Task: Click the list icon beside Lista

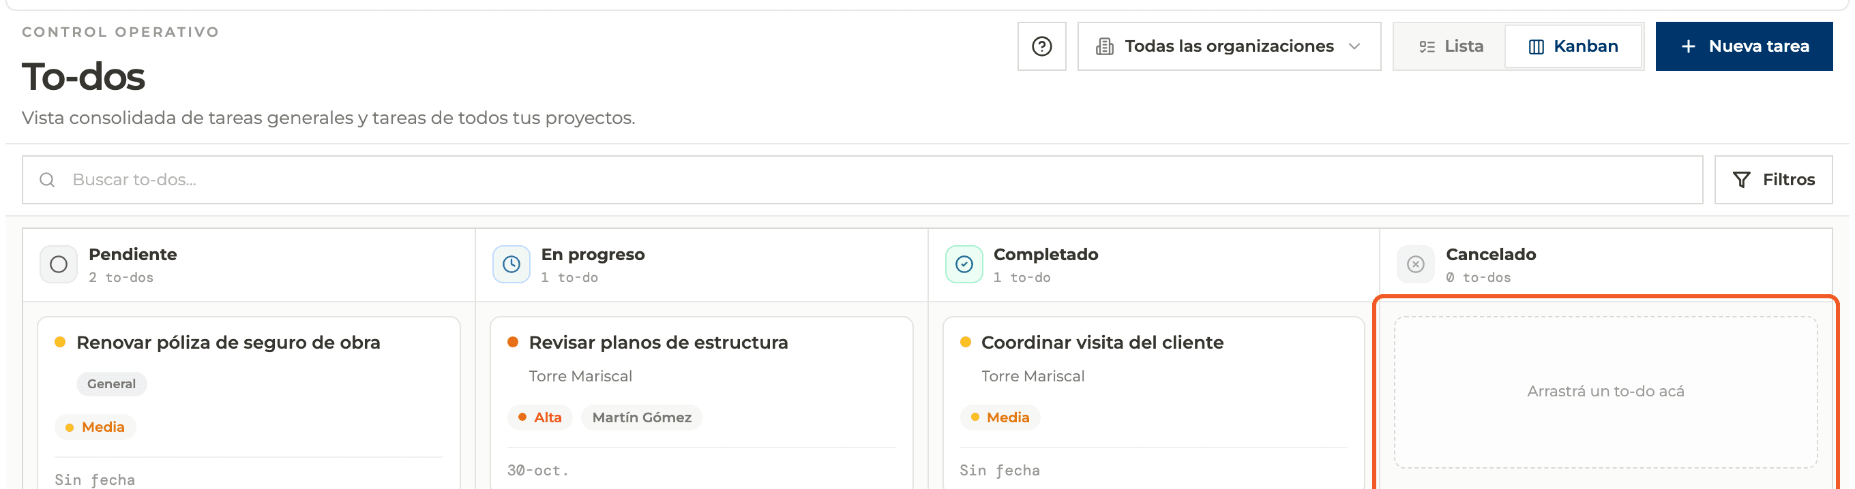Action: (x=1427, y=47)
